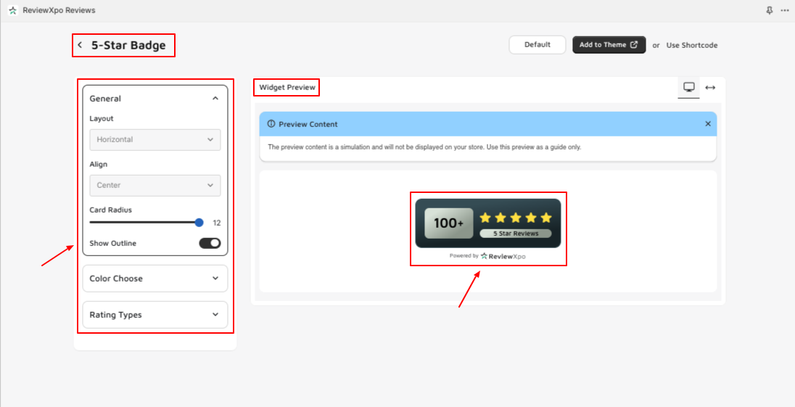
Task: Expand the Color Choose section
Action: (155, 279)
